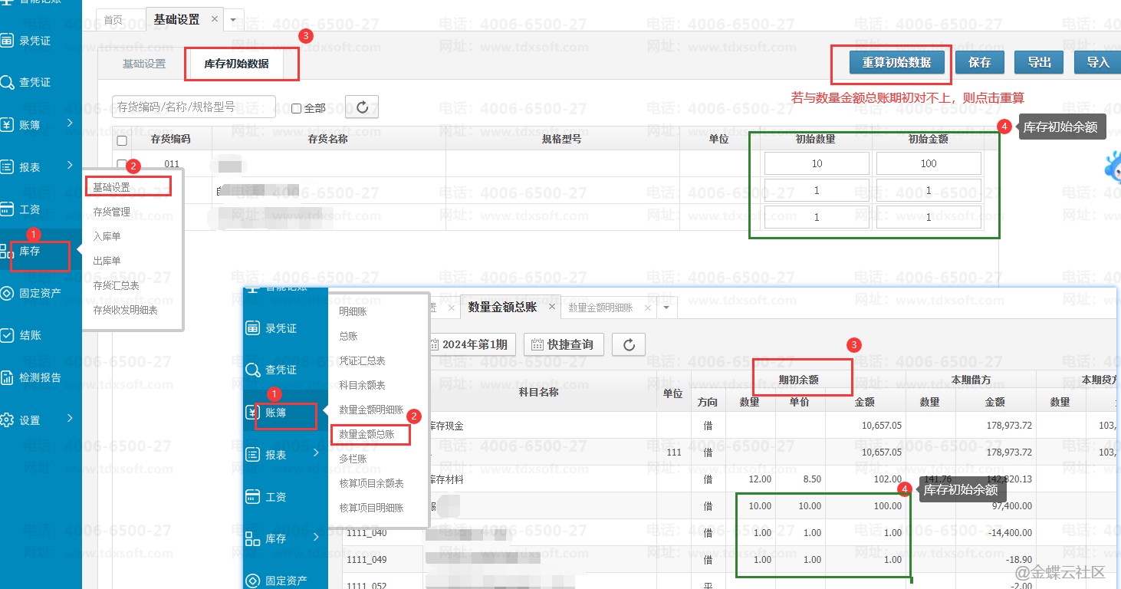Viewport: 1121px width, 589px height.
Task: Open the 检测报告 sidebar icon
Action: (8, 377)
